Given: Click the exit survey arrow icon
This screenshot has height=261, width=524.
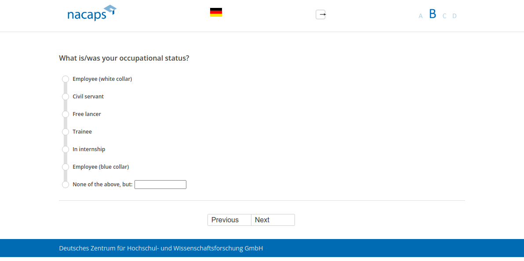Looking at the screenshot, I should point(321,14).
